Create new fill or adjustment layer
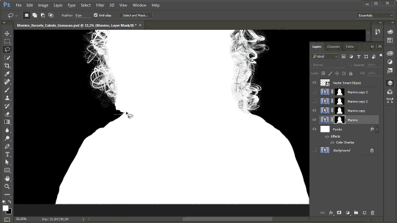This screenshot has height=223, width=397. click(x=347, y=213)
